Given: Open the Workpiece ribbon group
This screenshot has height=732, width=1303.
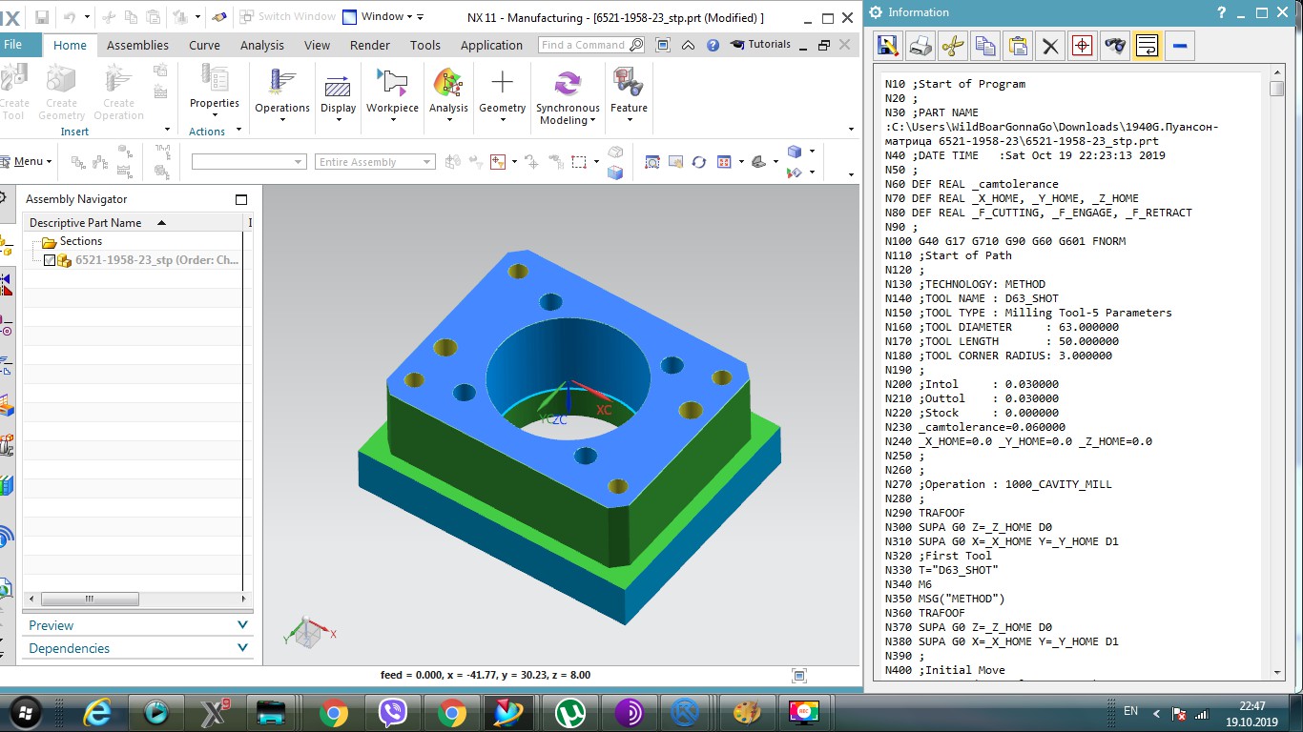Looking at the screenshot, I should click(392, 96).
